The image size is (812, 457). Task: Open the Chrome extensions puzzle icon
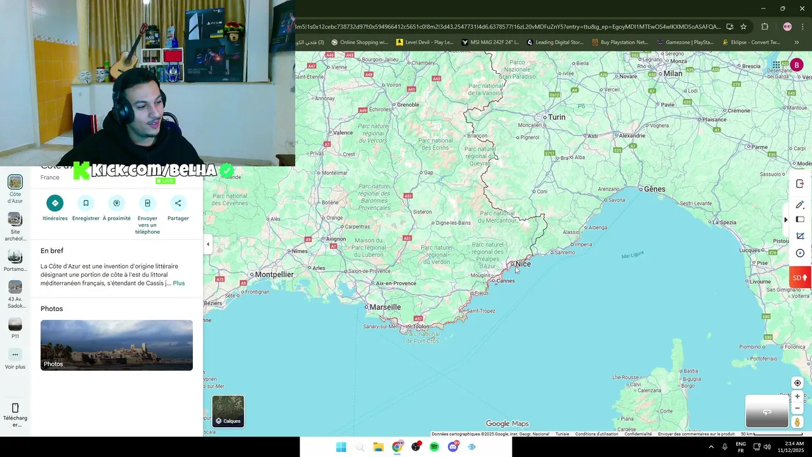[764, 27]
